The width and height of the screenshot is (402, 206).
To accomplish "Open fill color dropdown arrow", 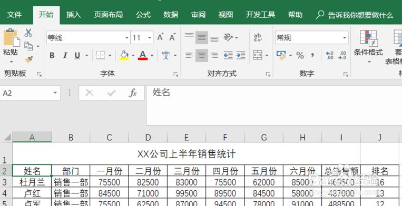I will pyautogui.click(x=133, y=55).
